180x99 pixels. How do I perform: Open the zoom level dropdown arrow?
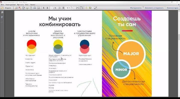tap(72, 8)
